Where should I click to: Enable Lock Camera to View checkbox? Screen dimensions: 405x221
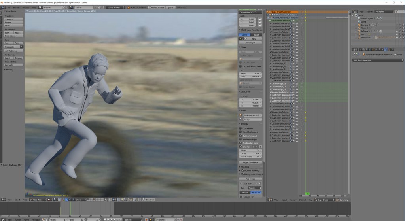point(240,66)
